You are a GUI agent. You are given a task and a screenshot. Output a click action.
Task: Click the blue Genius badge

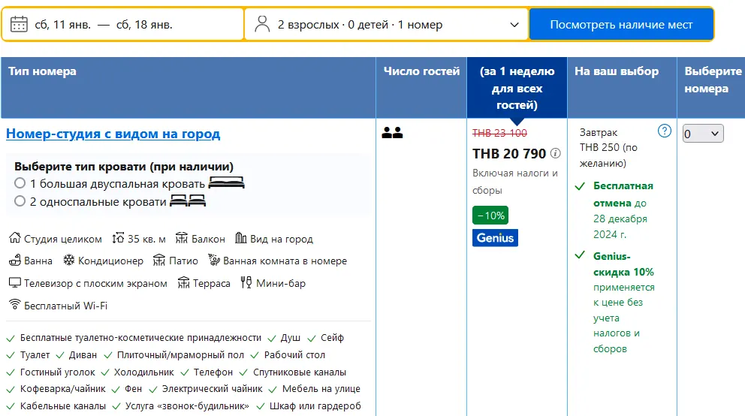point(495,238)
